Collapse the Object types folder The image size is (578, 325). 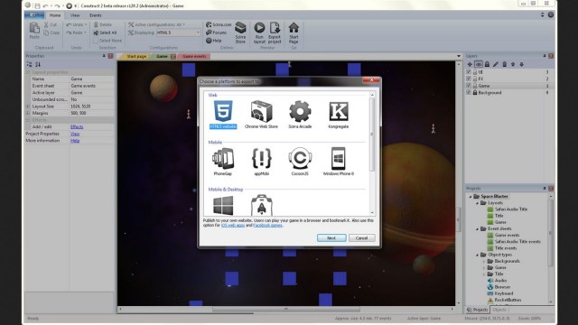click(478, 255)
